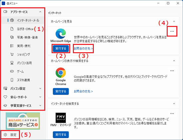Expand the パソコン設定 section
This screenshot has width=183, height=140.
40,88
